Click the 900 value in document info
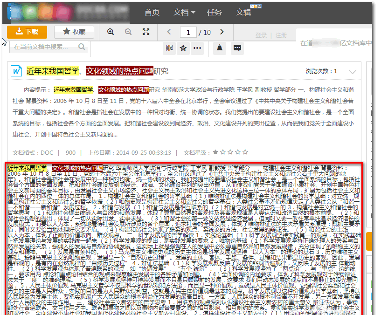 70,152
